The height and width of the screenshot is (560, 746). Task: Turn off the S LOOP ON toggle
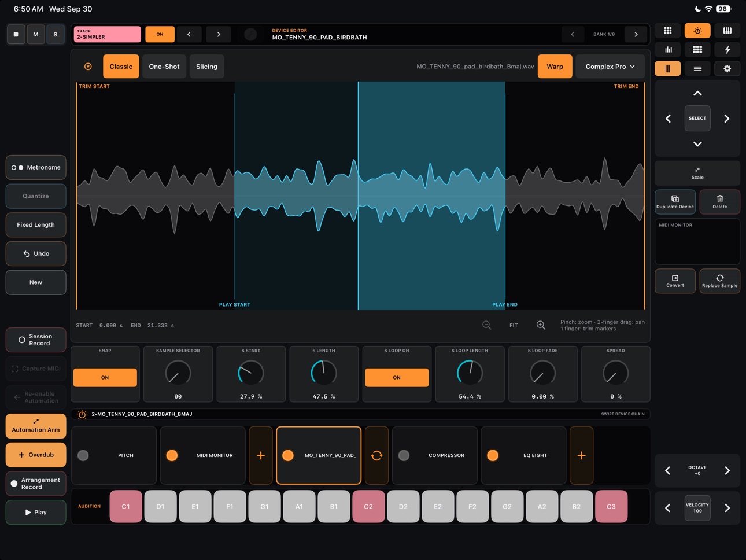[397, 377]
